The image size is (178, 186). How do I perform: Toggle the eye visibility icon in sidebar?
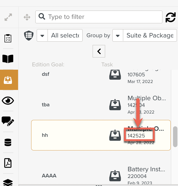(x=8, y=100)
